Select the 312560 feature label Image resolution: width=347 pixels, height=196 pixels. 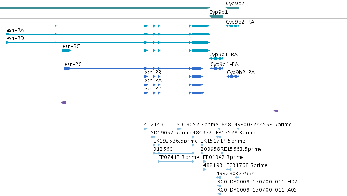pyautogui.click(x=163, y=149)
